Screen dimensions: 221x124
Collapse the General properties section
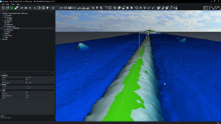pyautogui.click(x=1, y=75)
